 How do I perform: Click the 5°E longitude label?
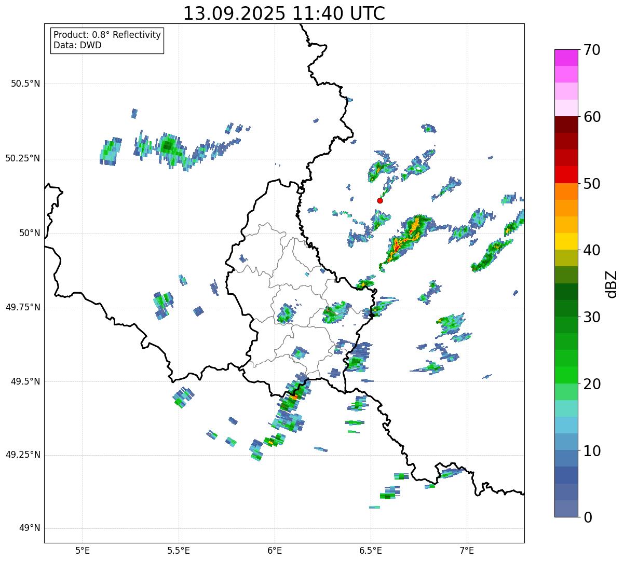click(83, 550)
